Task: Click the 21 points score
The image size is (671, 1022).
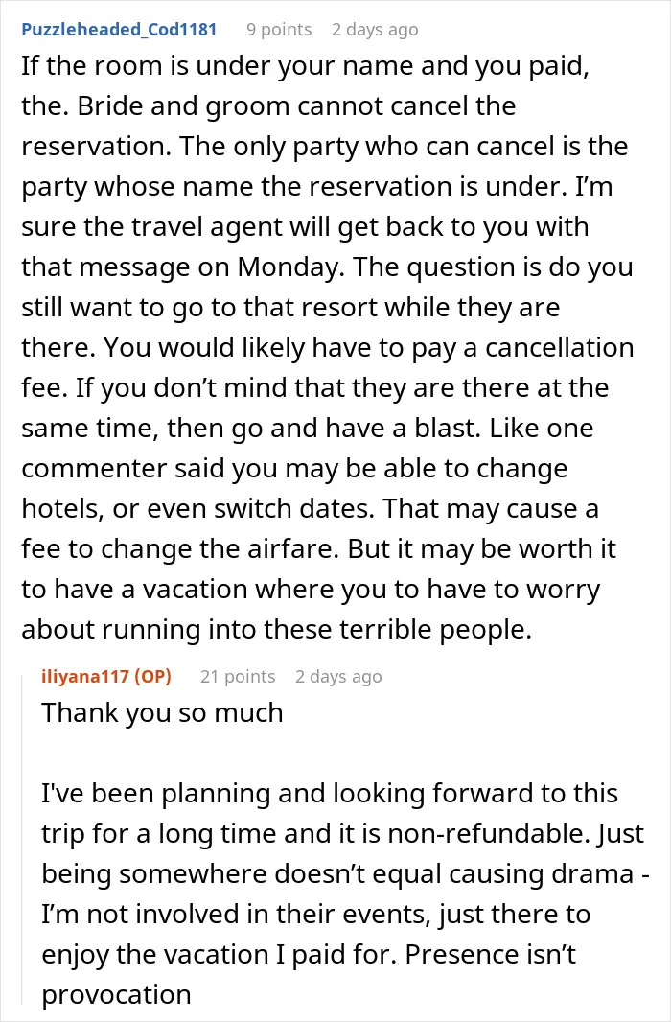Action: click(x=238, y=677)
